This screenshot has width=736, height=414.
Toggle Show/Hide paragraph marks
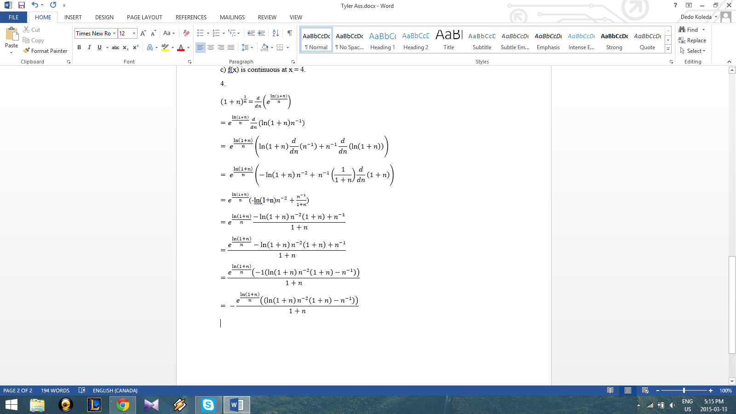point(290,33)
